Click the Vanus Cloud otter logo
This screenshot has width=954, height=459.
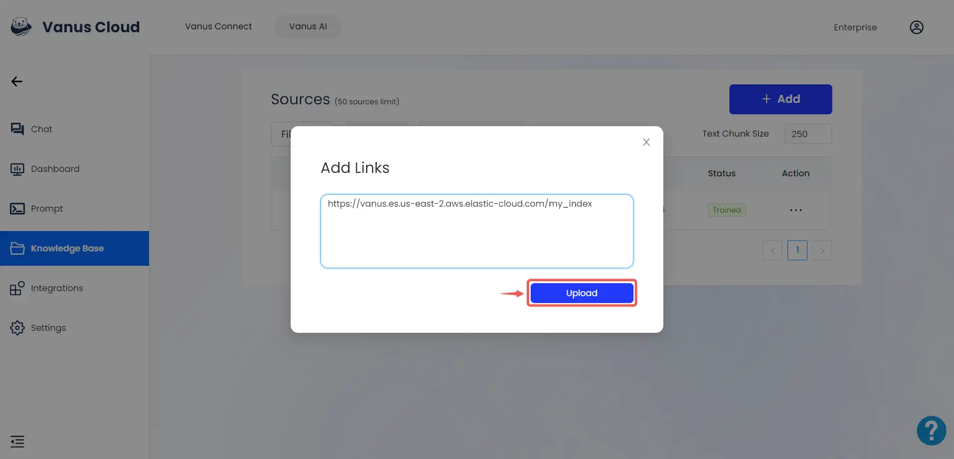pyautogui.click(x=21, y=27)
